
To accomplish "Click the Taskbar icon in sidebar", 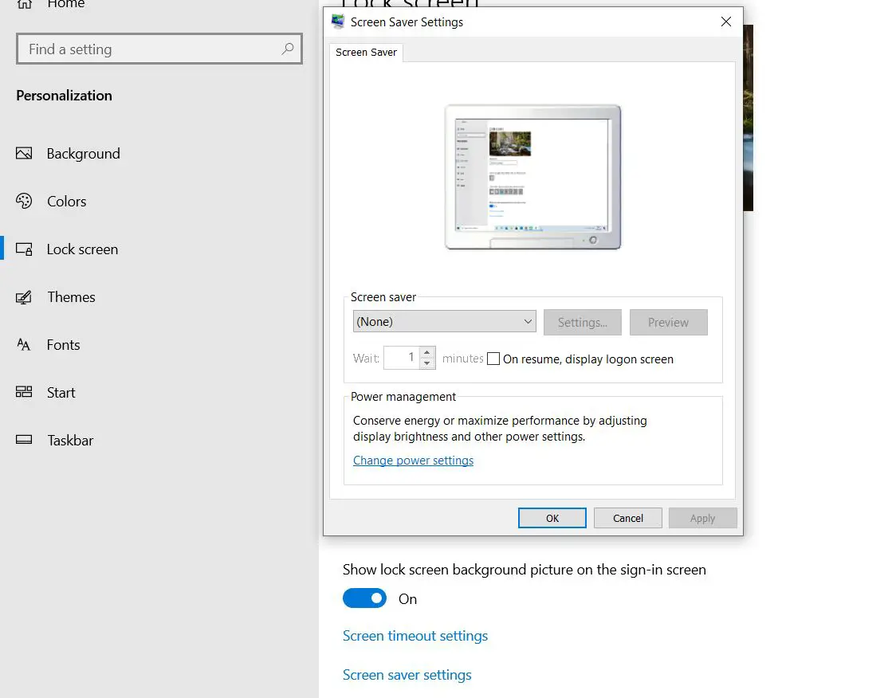I will 24,441.
